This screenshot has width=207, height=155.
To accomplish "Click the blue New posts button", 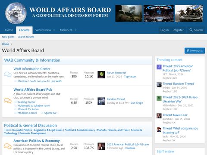I will (194, 50).
